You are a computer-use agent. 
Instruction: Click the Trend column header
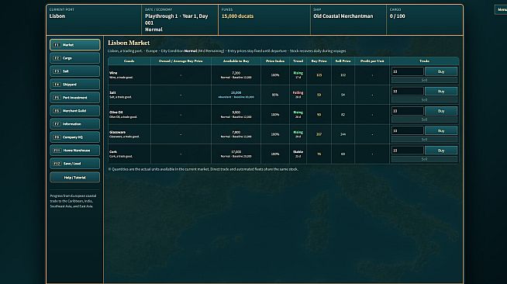[x=298, y=61]
